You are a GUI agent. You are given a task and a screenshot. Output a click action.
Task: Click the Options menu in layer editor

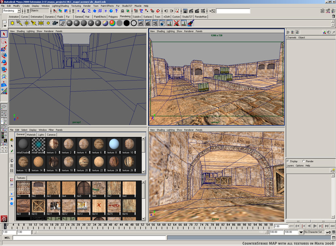pyautogui.click(x=299, y=166)
